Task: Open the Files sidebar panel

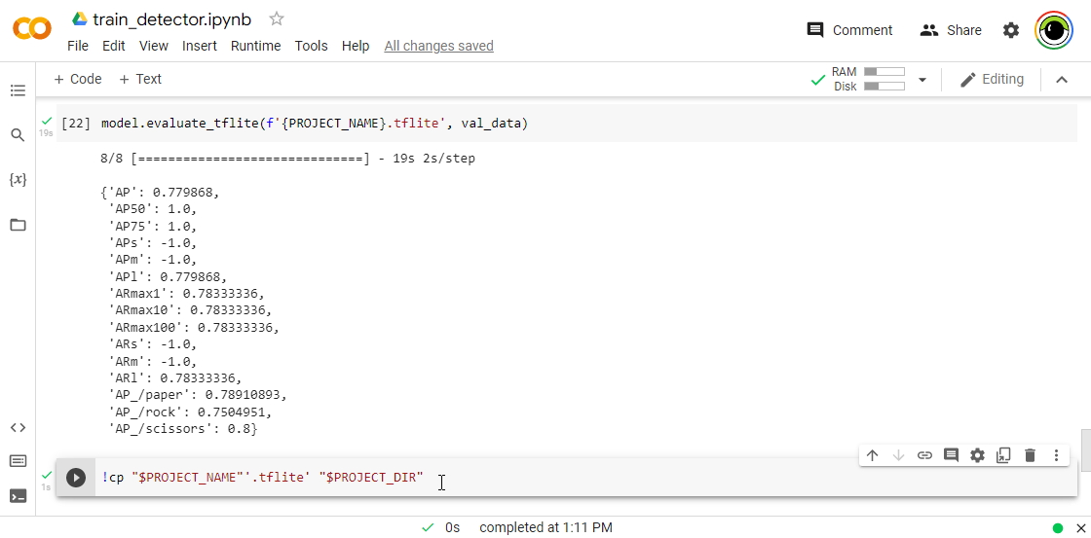Action: (x=18, y=225)
